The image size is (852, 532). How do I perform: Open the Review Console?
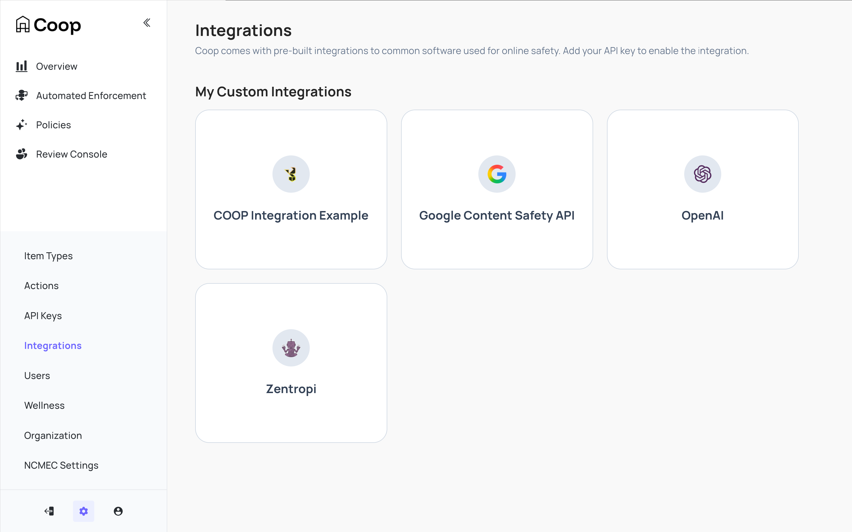[71, 154]
